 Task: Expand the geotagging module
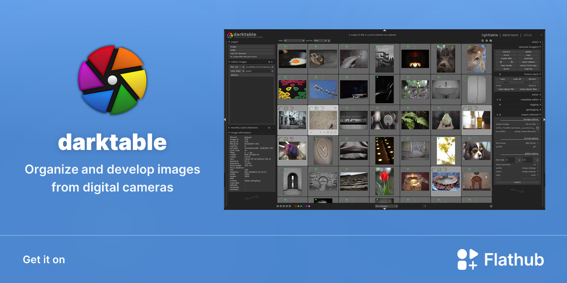pos(533,110)
